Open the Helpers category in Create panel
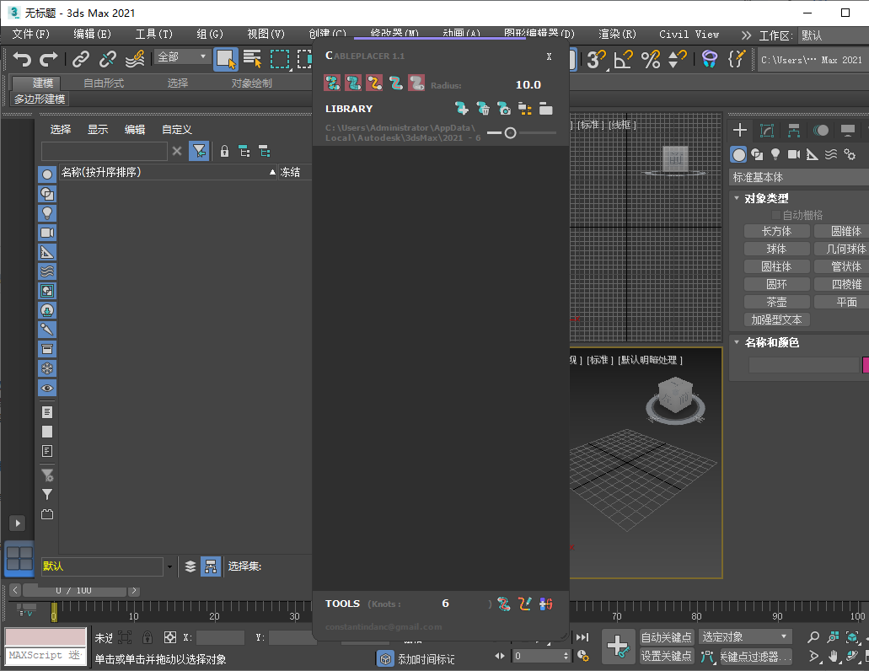 [x=811, y=153]
